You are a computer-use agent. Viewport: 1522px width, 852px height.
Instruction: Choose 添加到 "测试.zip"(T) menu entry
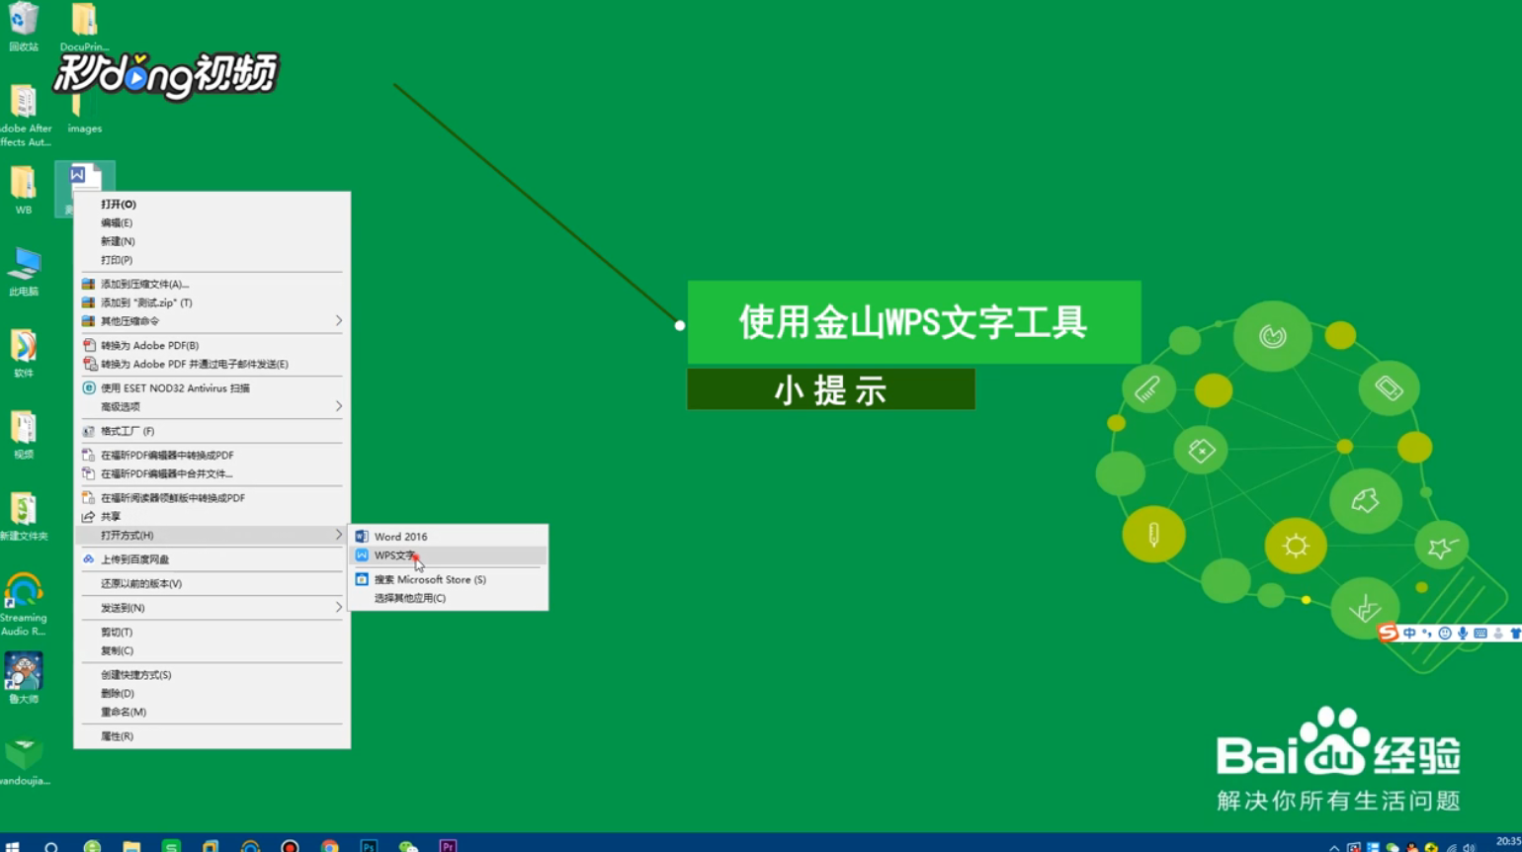coord(212,303)
